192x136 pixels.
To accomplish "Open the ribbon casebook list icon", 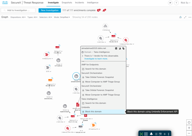I will coord(156,134).
